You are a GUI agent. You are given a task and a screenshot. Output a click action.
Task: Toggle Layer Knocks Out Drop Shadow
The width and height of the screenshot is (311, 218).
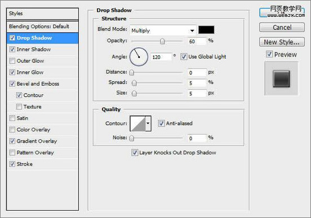(x=135, y=153)
